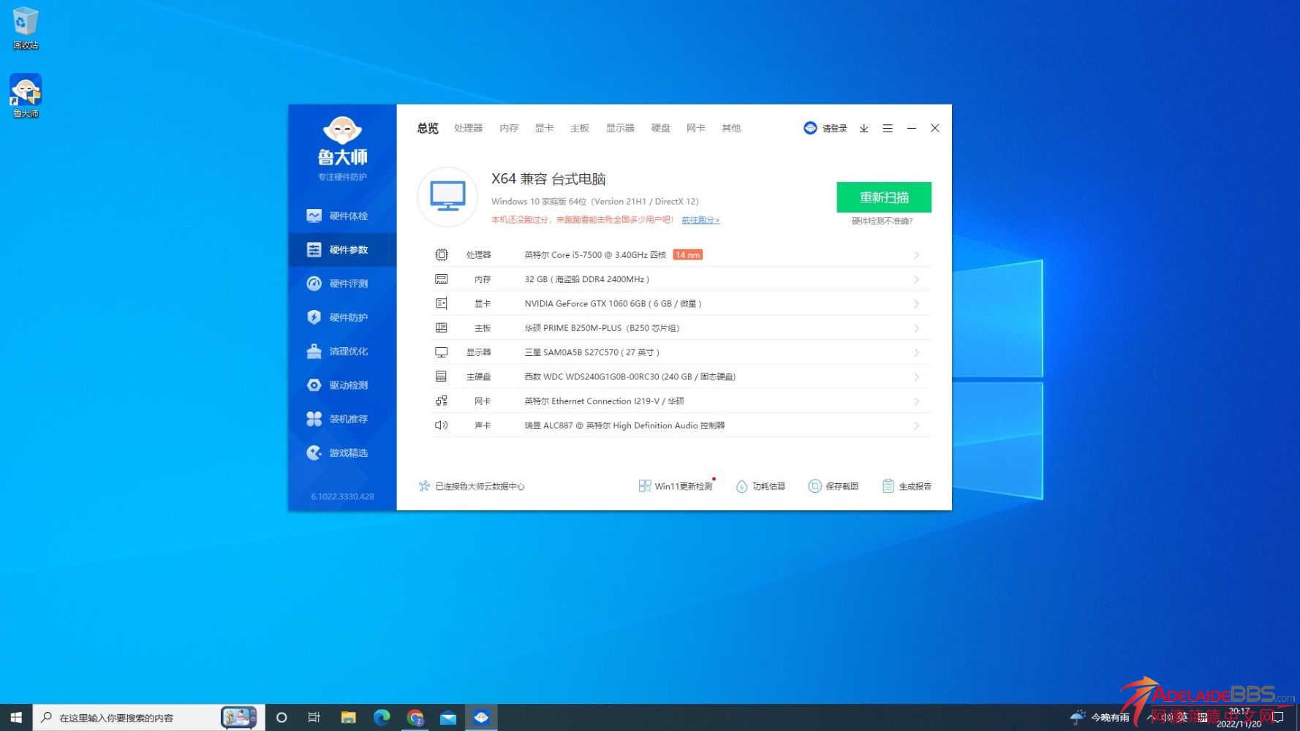Switch to the 显示器 tab
Viewport: 1300px width, 731px height.
(620, 129)
